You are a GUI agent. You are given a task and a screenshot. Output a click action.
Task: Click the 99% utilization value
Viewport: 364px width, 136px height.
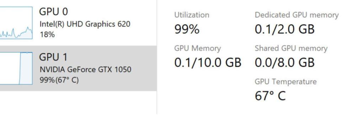click(187, 29)
